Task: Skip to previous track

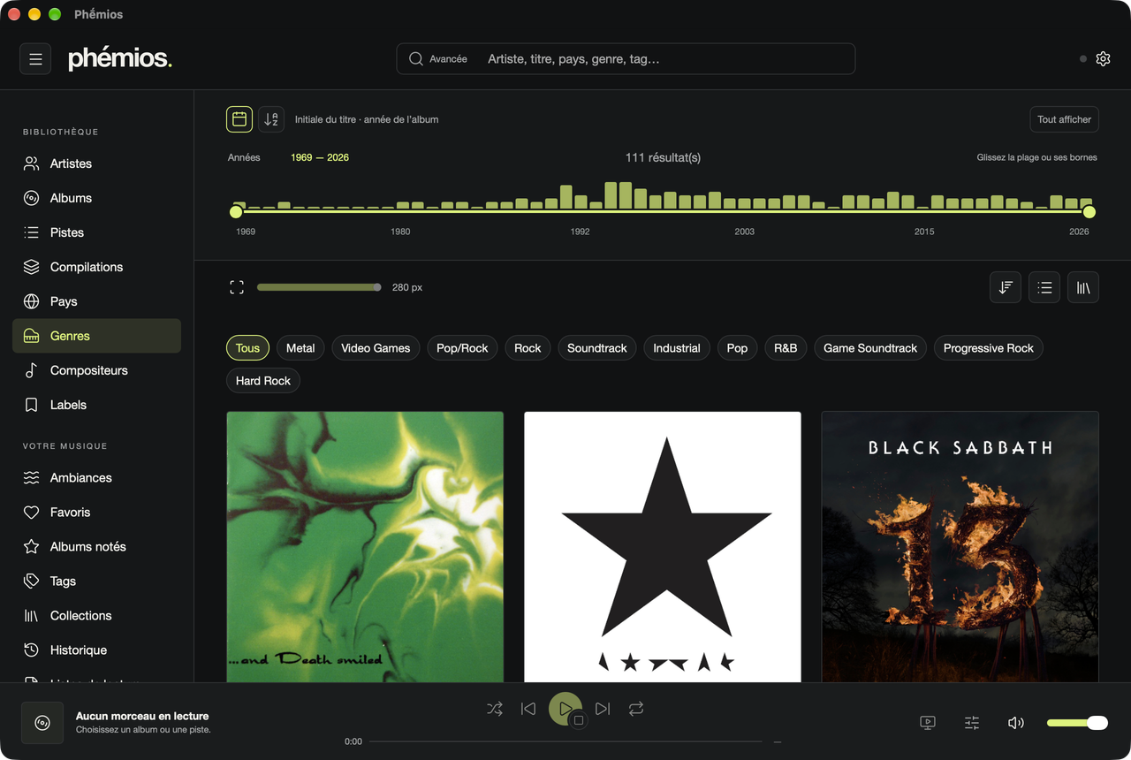Action: point(528,709)
